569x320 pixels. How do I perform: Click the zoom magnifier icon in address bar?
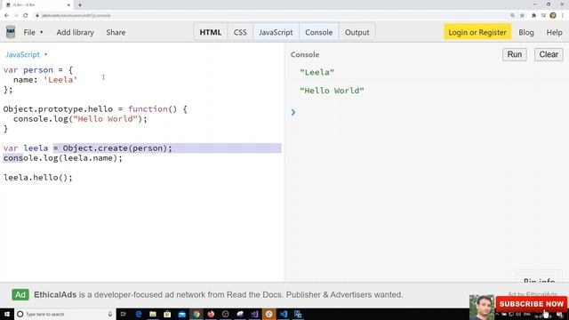[x=512, y=15]
